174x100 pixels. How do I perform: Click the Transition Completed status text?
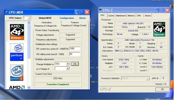(x=58, y=84)
